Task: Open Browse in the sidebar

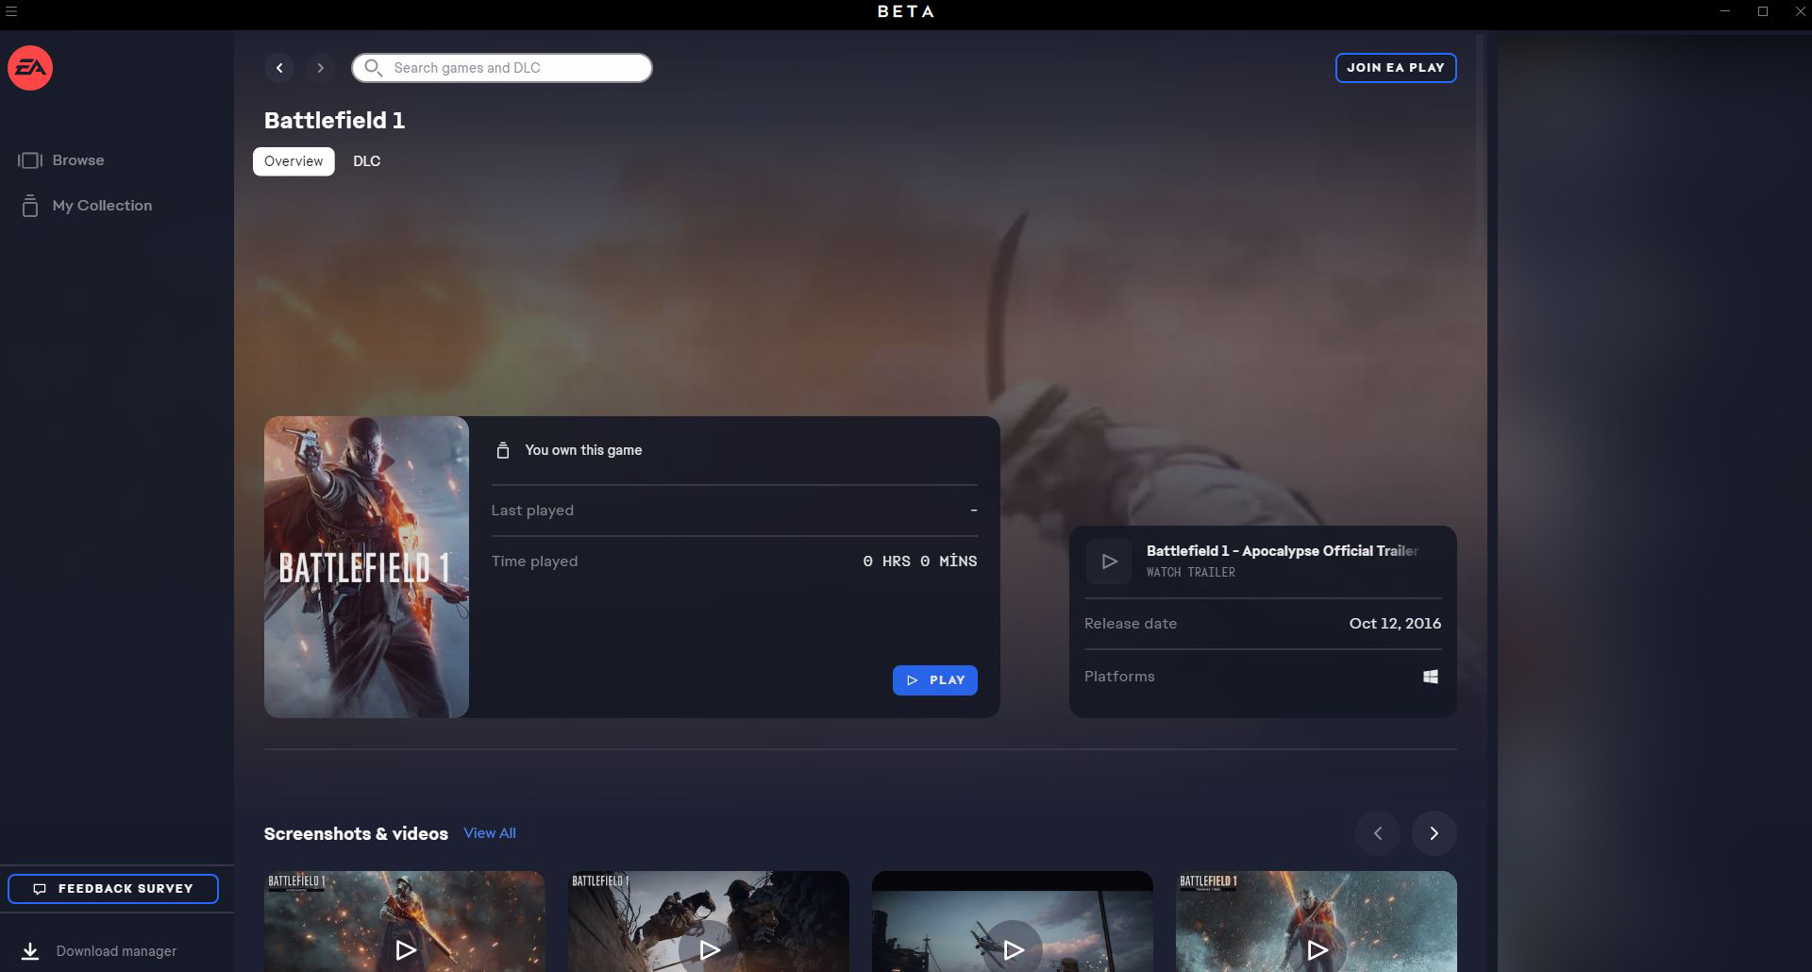Action: pos(78,160)
